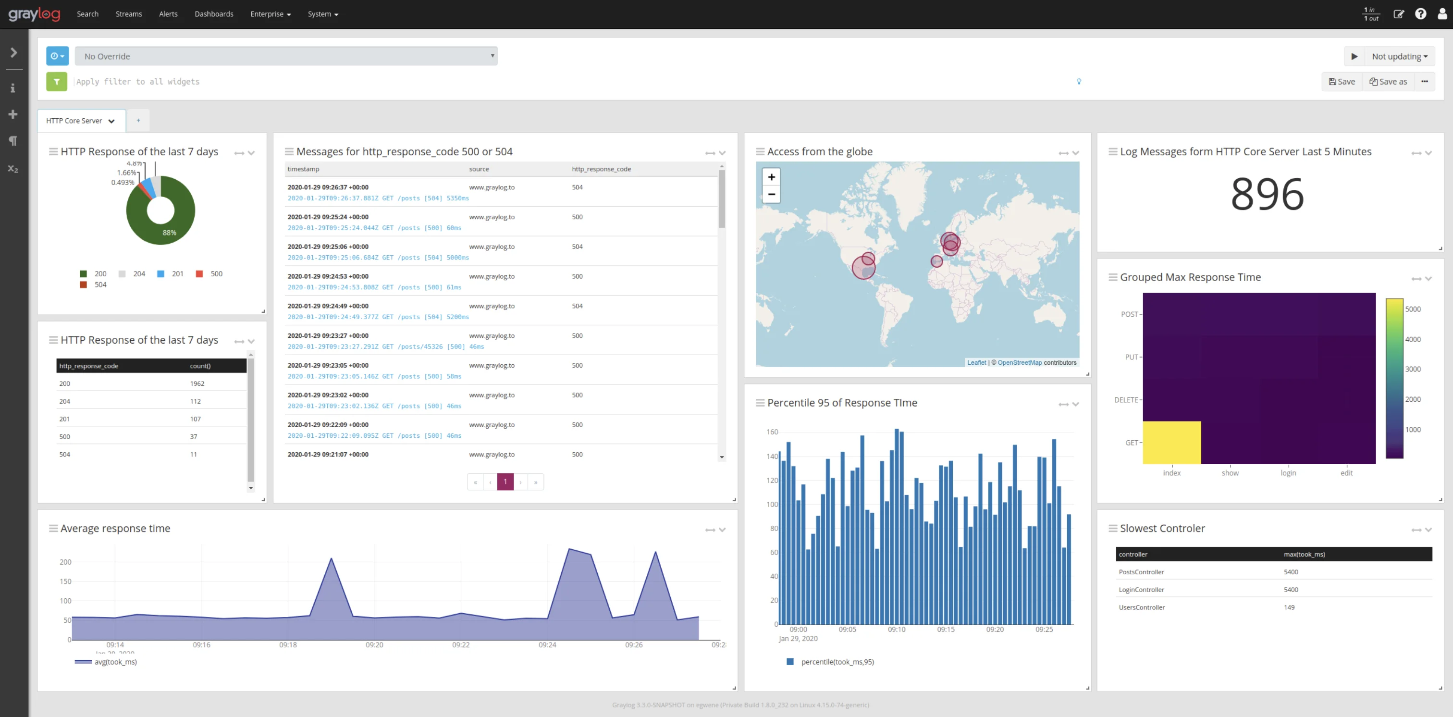Switch to the Streams menu

128,13
